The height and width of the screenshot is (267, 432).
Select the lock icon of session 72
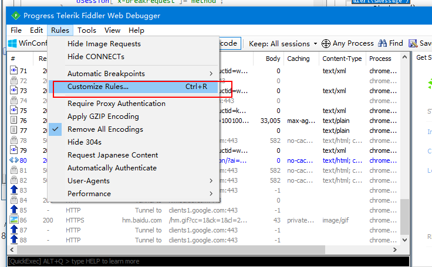(x=14, y=80)
